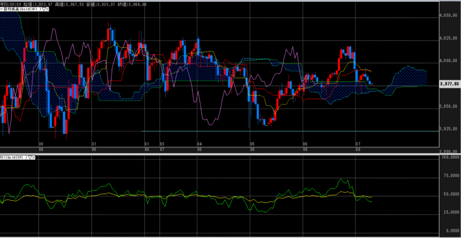The width and height of the screenshot is (461, 238).
Task: Close the Ichimoku indicator with its X icon
Action: tap(48, 9)
